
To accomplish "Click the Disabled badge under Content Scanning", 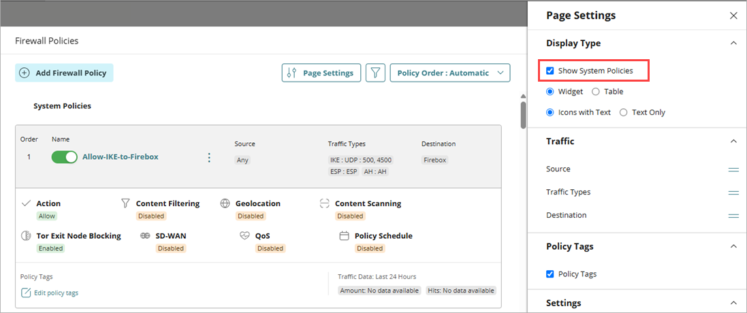I will coord(350,216).
